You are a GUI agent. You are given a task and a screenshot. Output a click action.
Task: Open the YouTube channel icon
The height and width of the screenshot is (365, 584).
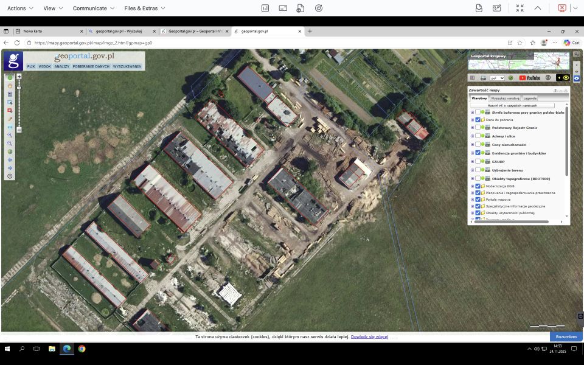529,78
